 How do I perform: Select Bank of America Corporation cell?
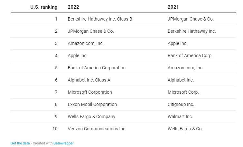(x=97, y=68)
